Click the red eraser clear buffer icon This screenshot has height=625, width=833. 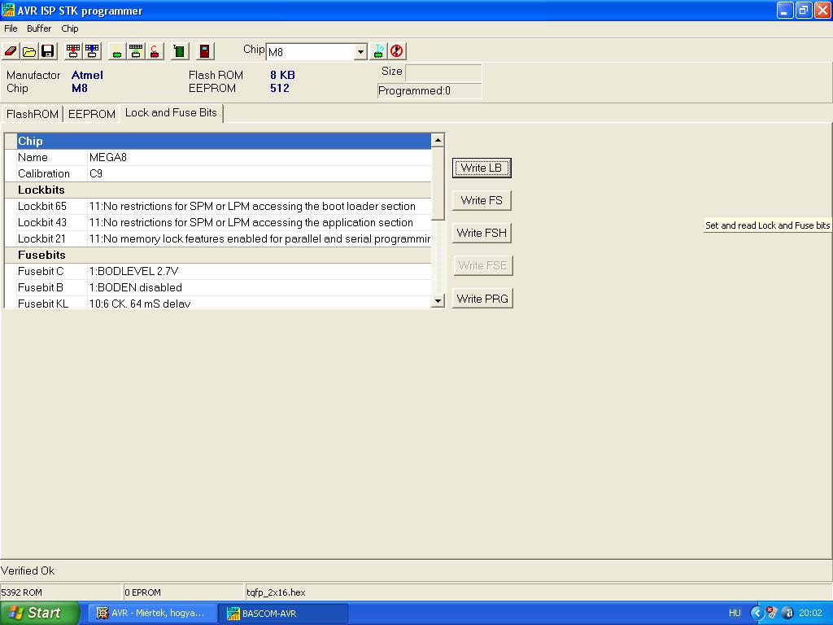11,51
